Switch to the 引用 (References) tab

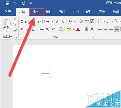[x=76, y=12]
